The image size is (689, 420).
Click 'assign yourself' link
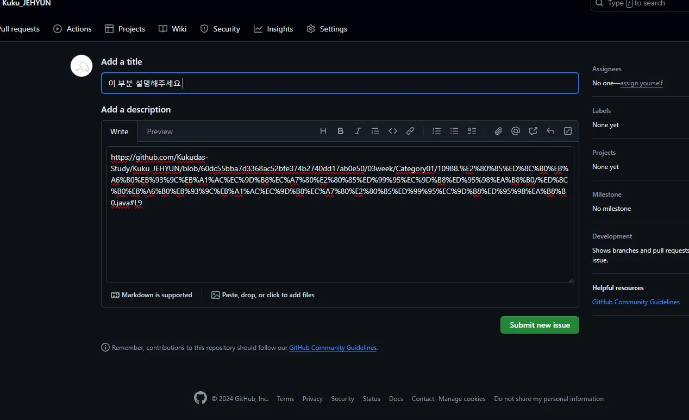tap(641, 83)
